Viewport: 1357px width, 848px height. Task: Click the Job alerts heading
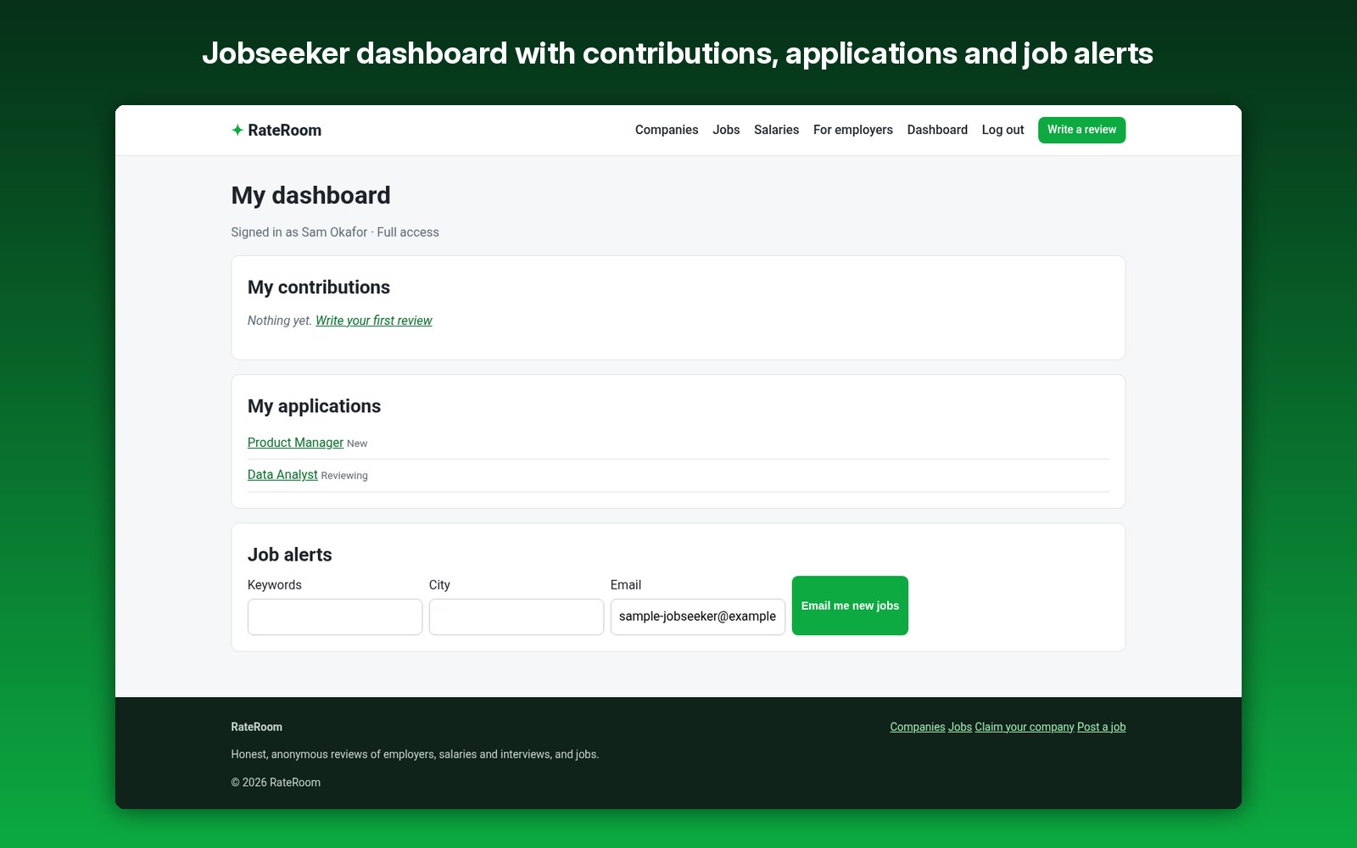click(x=290, y=555)
